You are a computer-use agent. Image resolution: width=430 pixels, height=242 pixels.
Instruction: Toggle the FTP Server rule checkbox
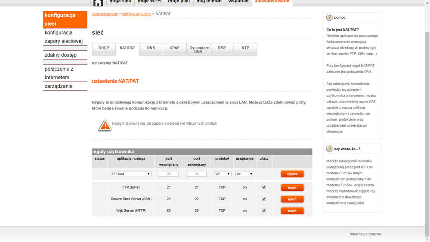pos(264,187)
